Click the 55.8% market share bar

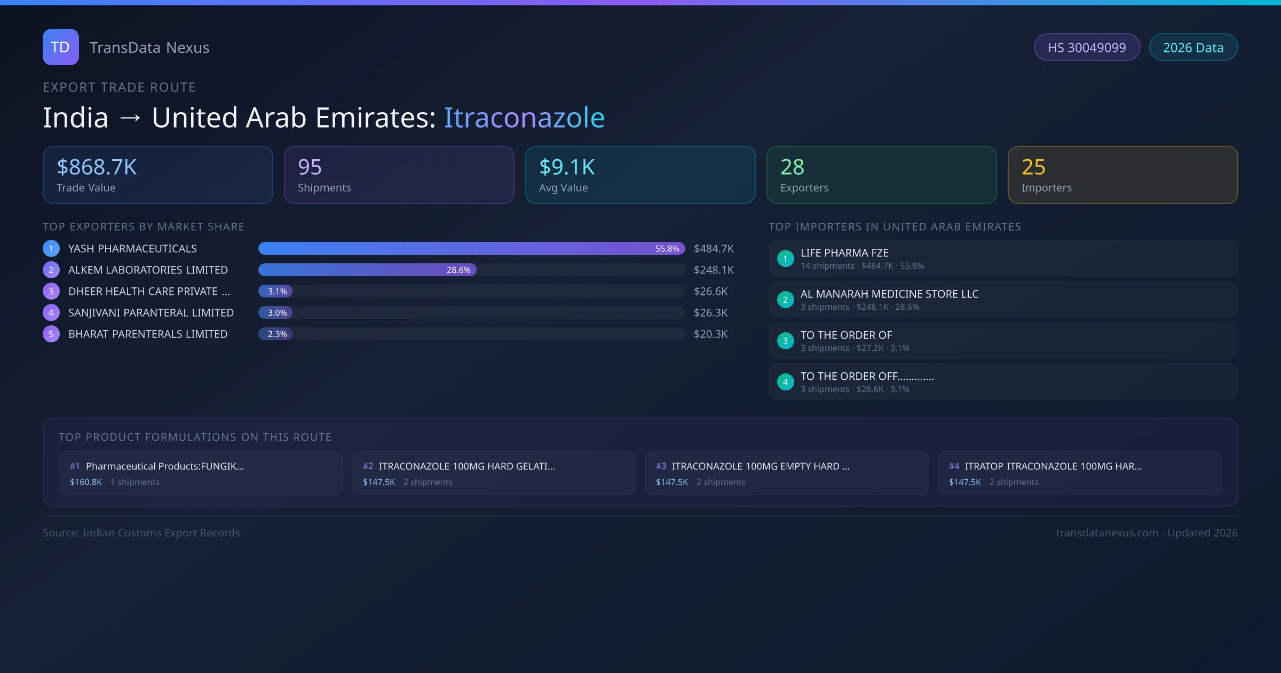click(471, 248)
